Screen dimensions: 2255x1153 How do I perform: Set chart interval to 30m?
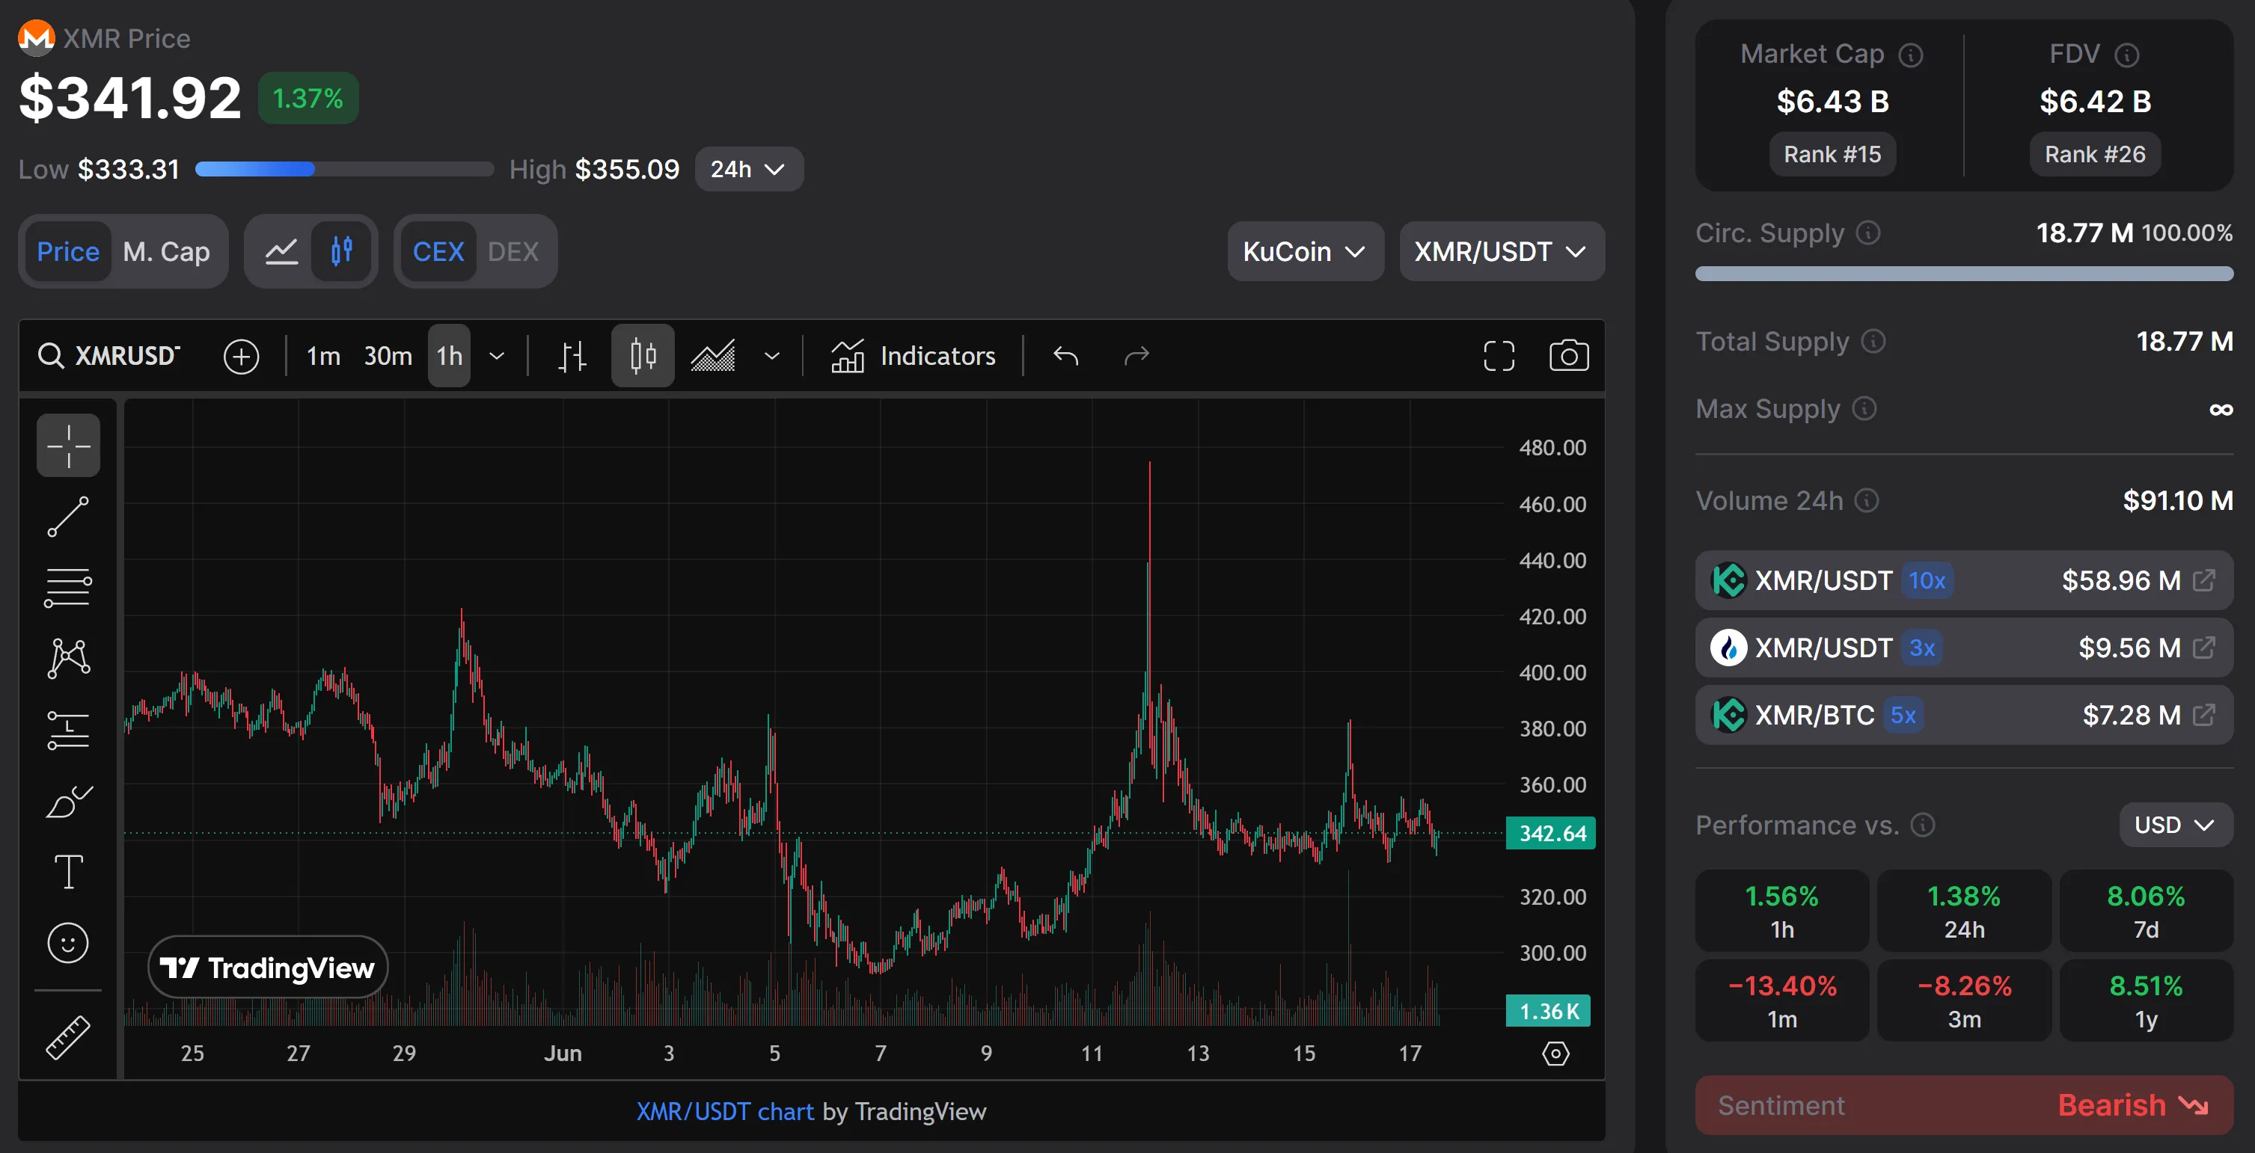[388, 356]
